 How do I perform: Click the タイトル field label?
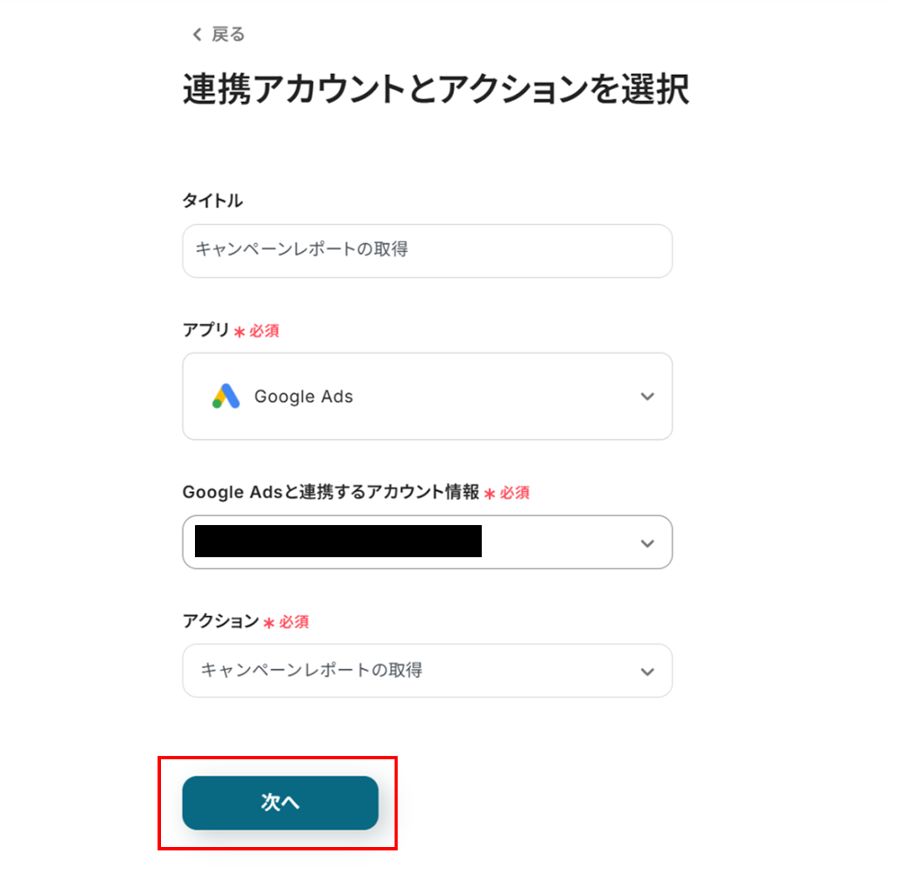coord(212,201)
